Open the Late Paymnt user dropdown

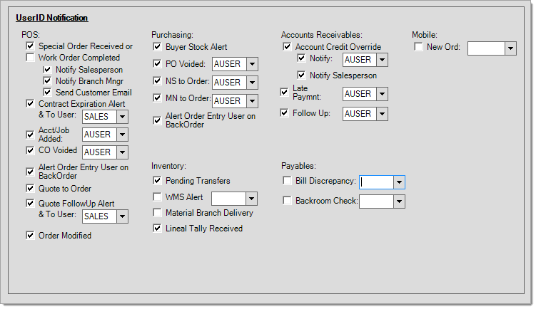coord(382,94)
